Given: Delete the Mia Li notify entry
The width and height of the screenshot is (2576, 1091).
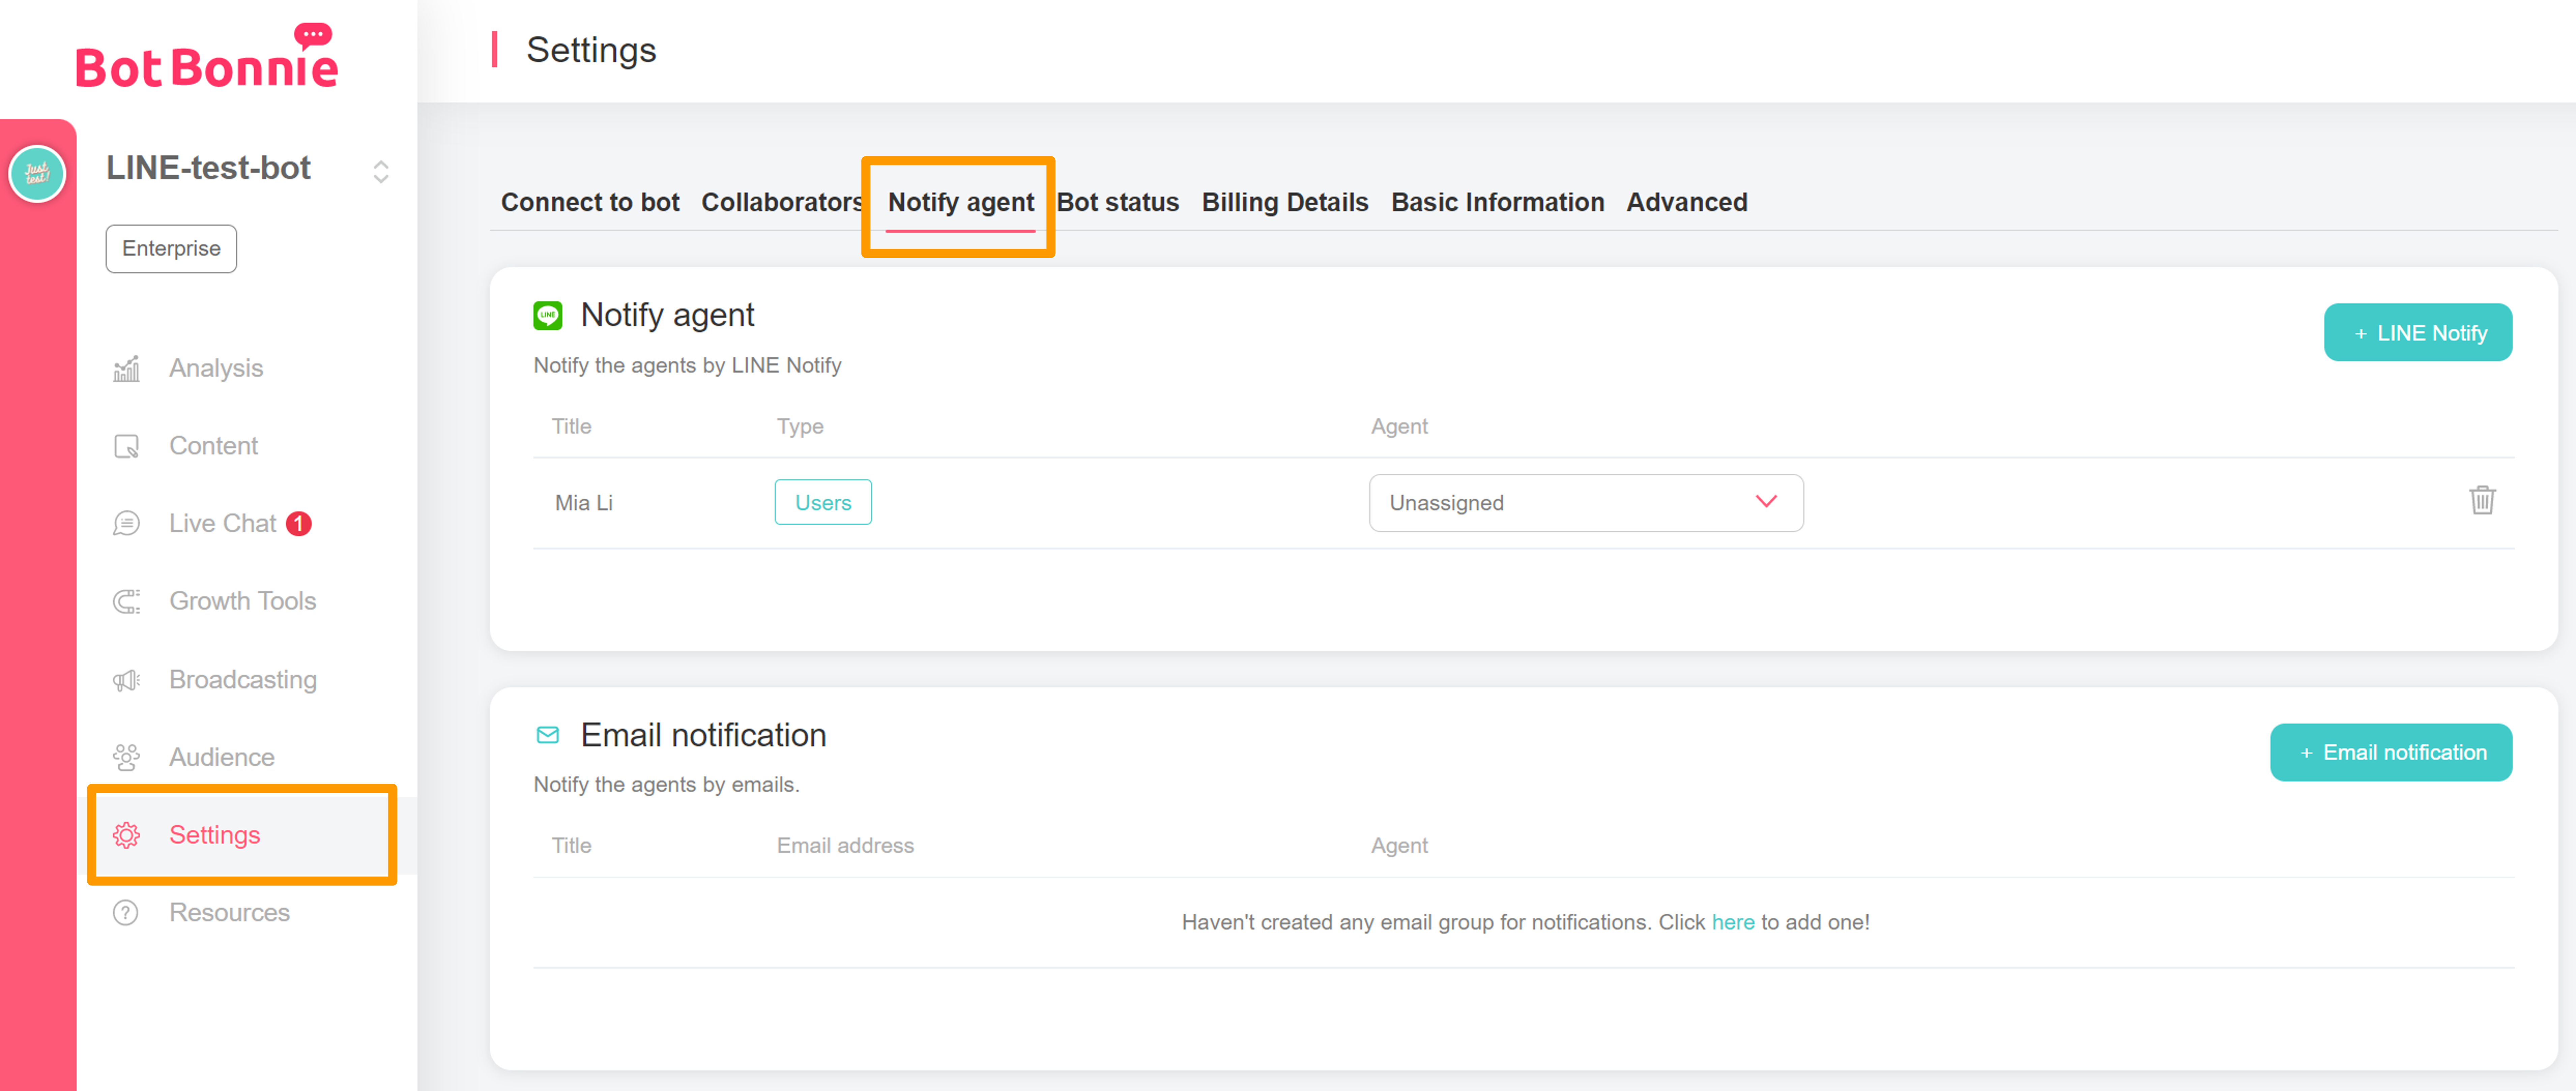Looking at the screenshot, I should click(x=2482, y=501).
